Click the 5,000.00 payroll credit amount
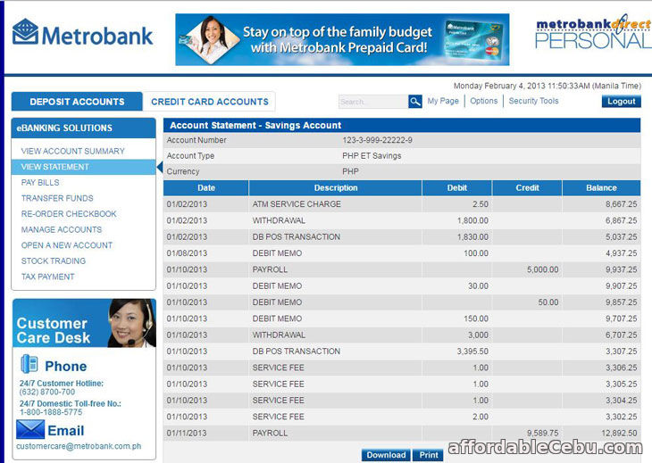The image size is (652, 463). pyautogui.click(x=543, y=270)
